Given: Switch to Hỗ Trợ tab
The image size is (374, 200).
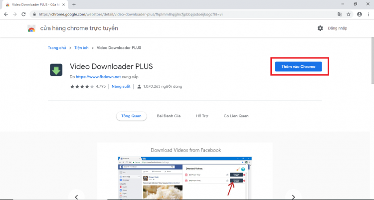Looking at the screenshot, I should pyautogui.click(x=202, y=116).
